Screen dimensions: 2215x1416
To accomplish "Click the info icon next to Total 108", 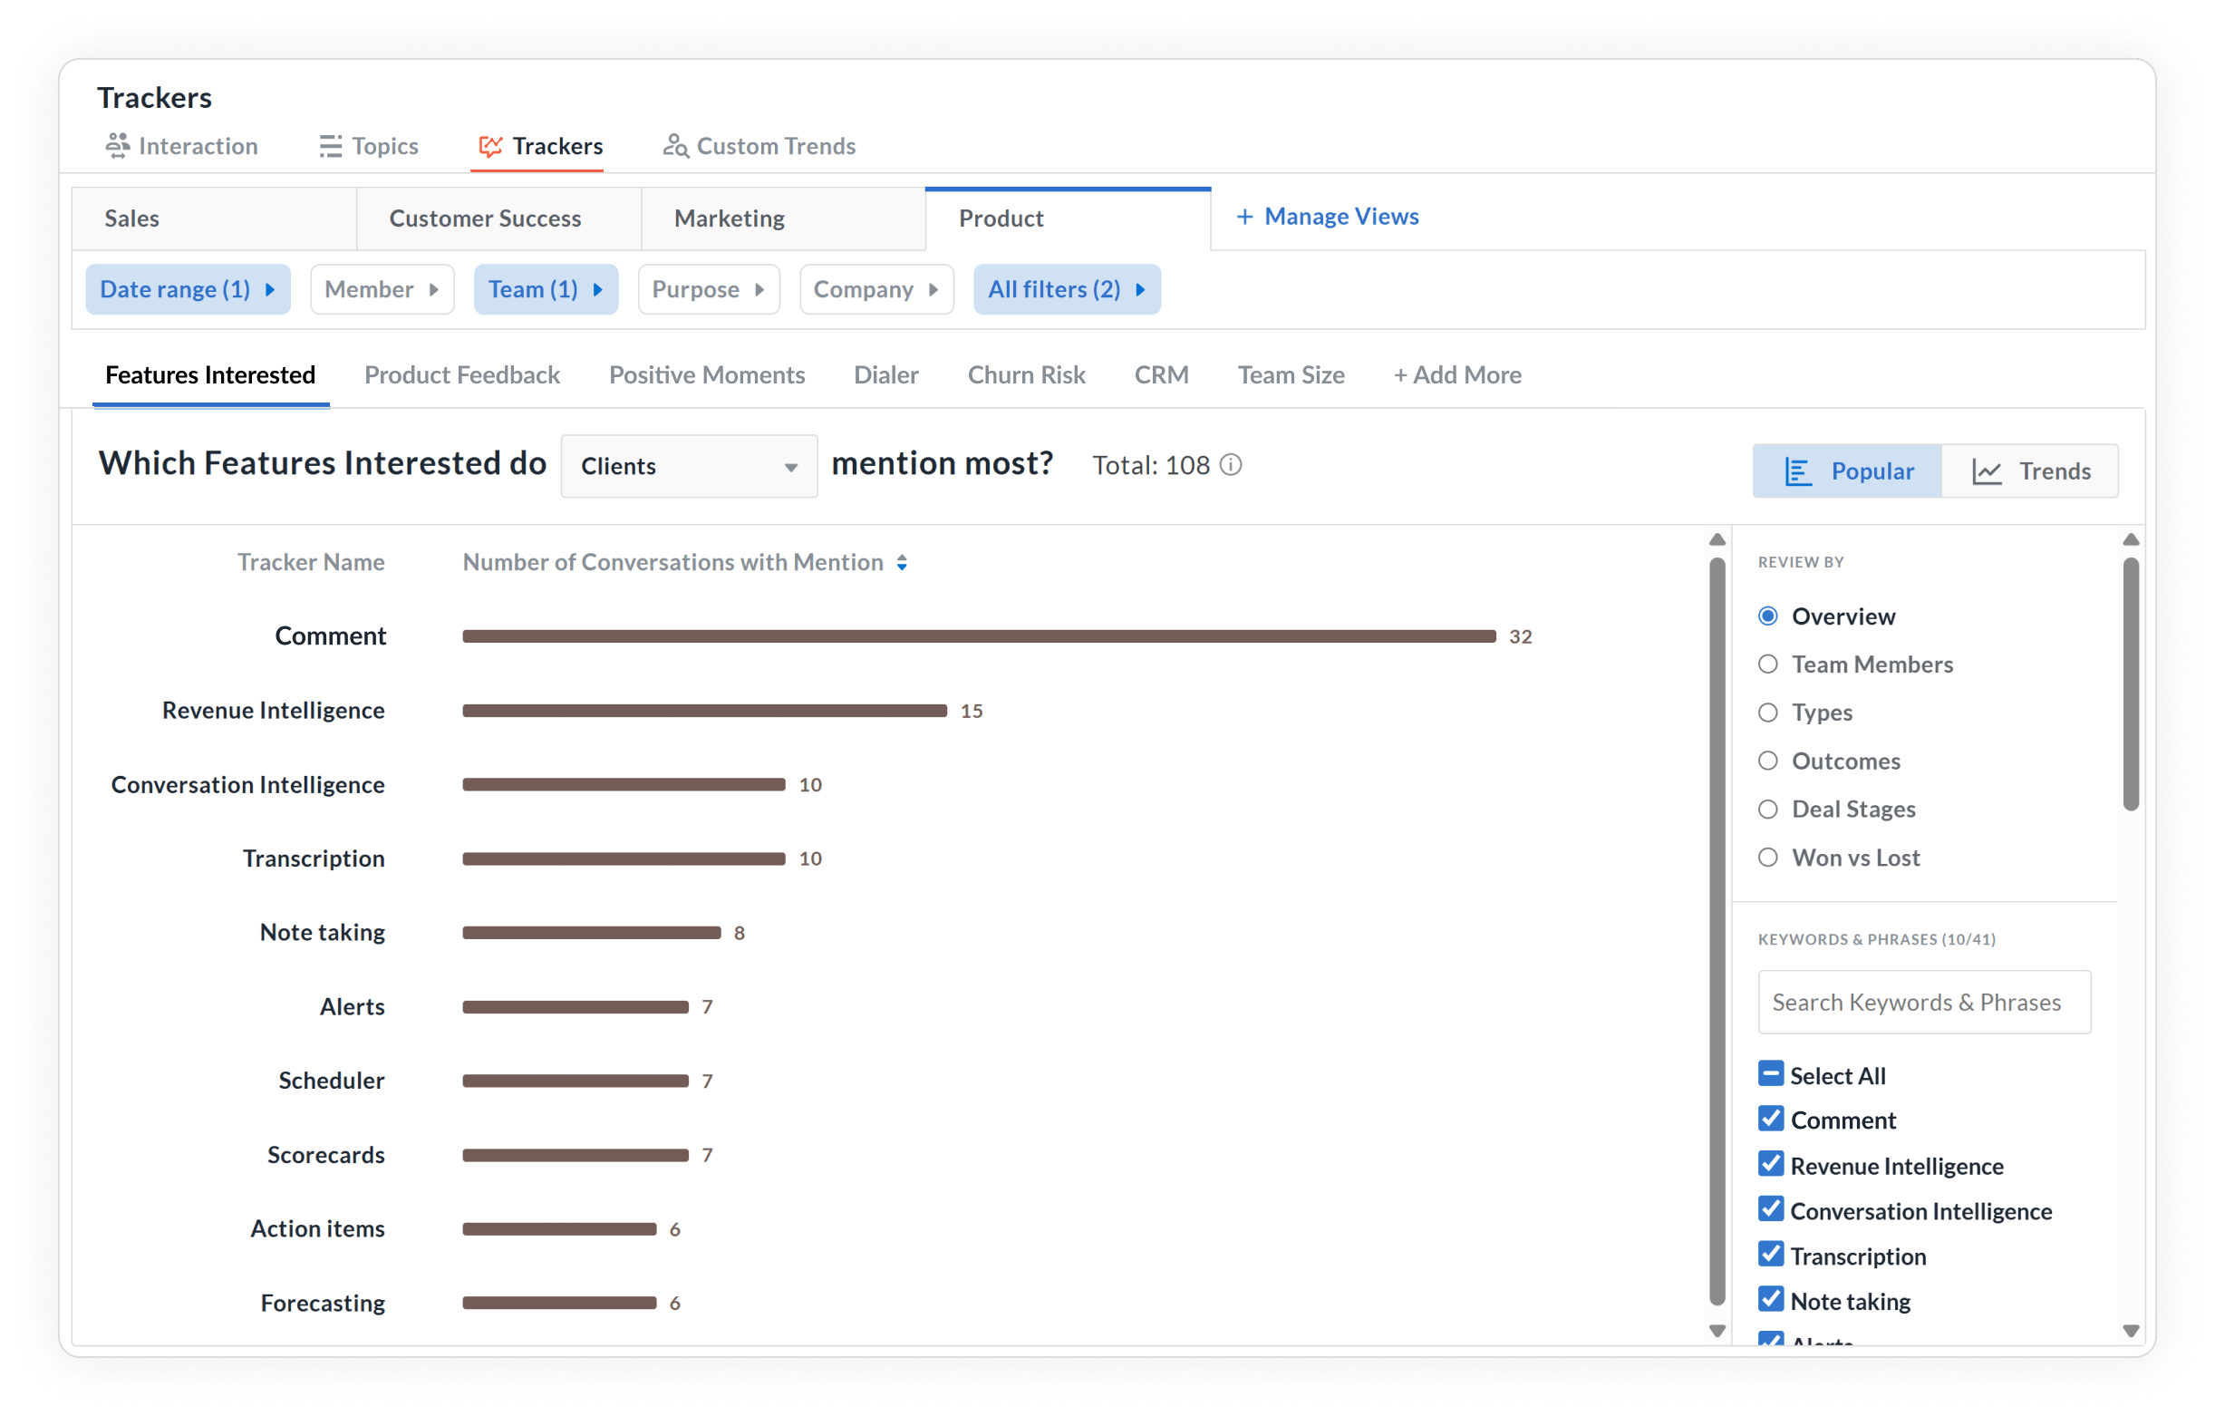I will tap(1230, 465).
